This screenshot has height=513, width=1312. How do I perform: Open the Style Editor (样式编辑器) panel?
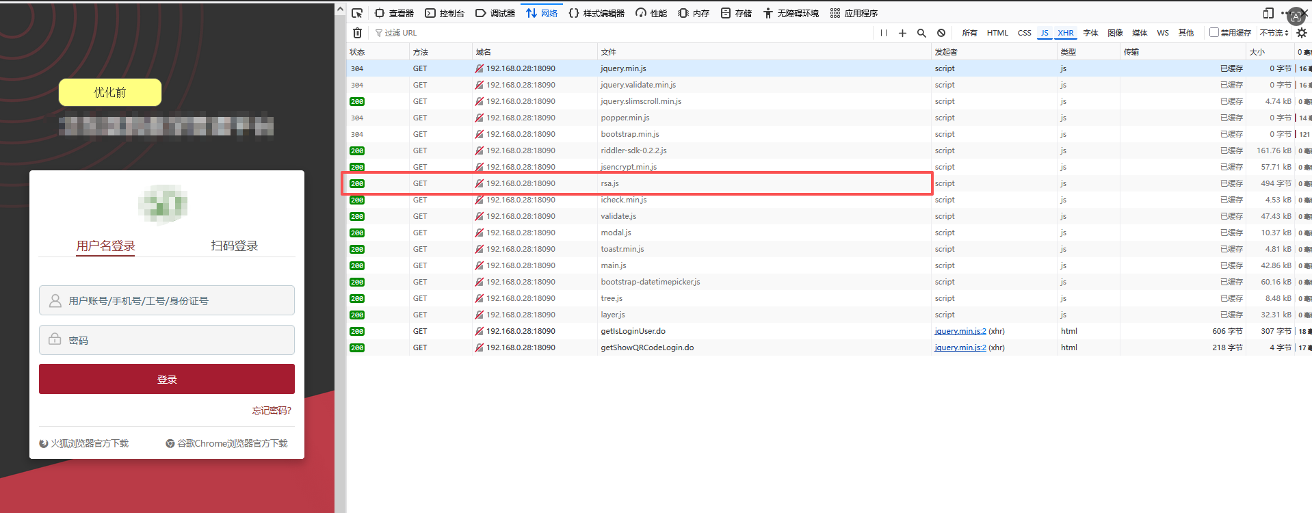click(x=596, y=13)
